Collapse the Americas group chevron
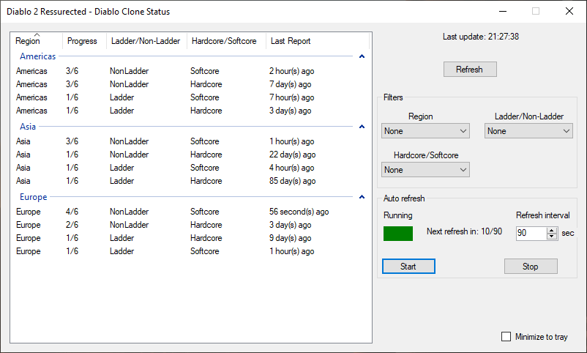Image resolution: width=587 pixels, height=353 pixels. coord(362,56)
